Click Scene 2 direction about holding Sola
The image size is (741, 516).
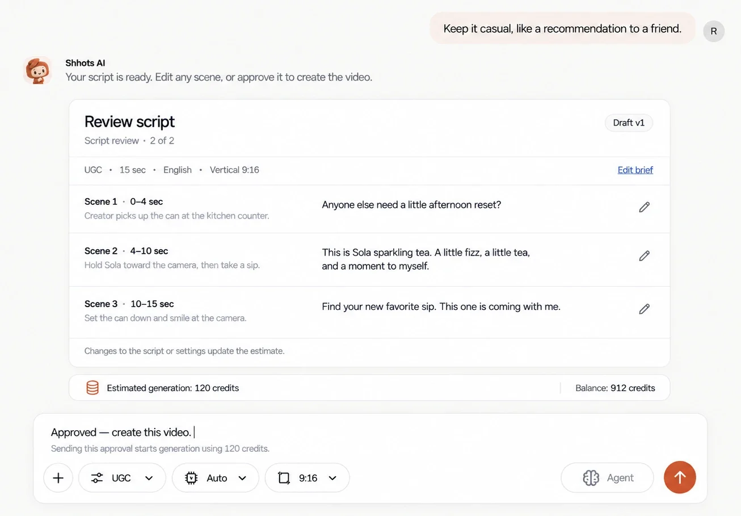point(172,265)
